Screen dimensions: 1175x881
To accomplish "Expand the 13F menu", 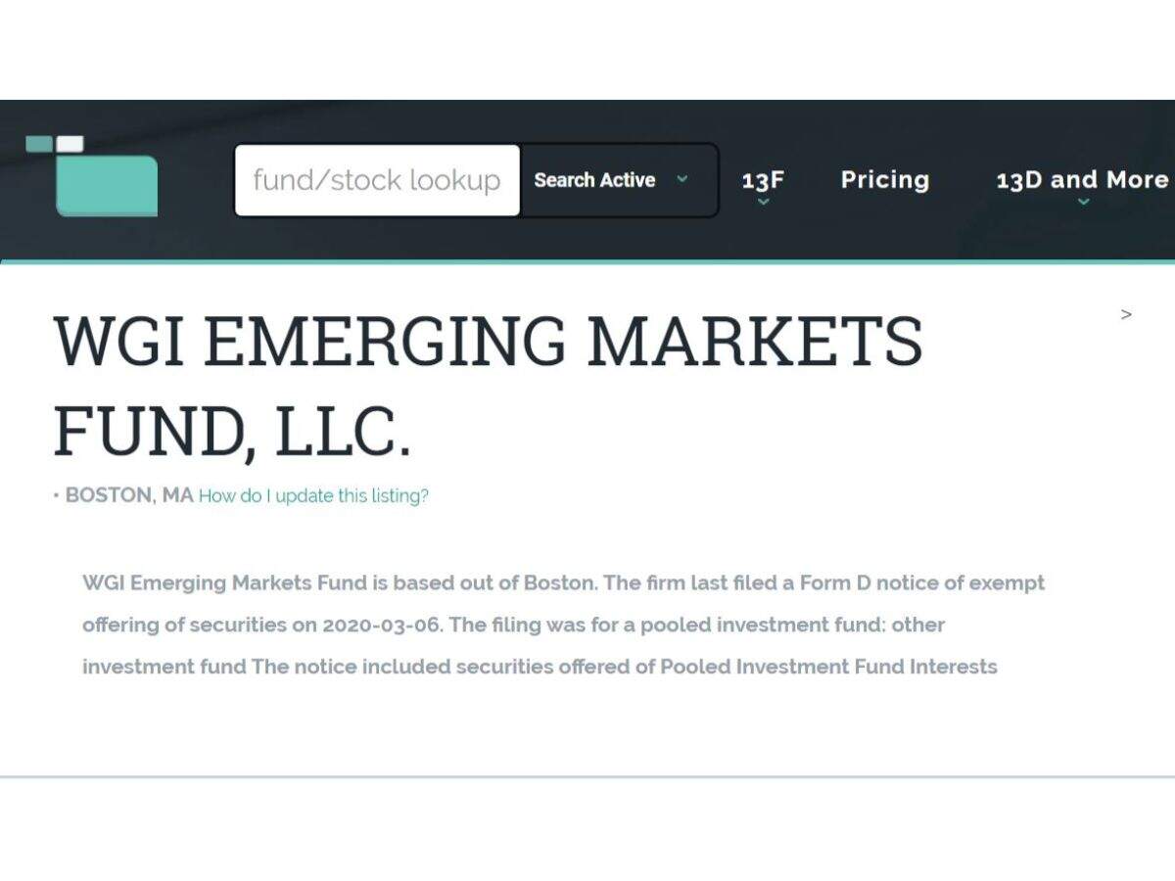I will pos(763,180).
